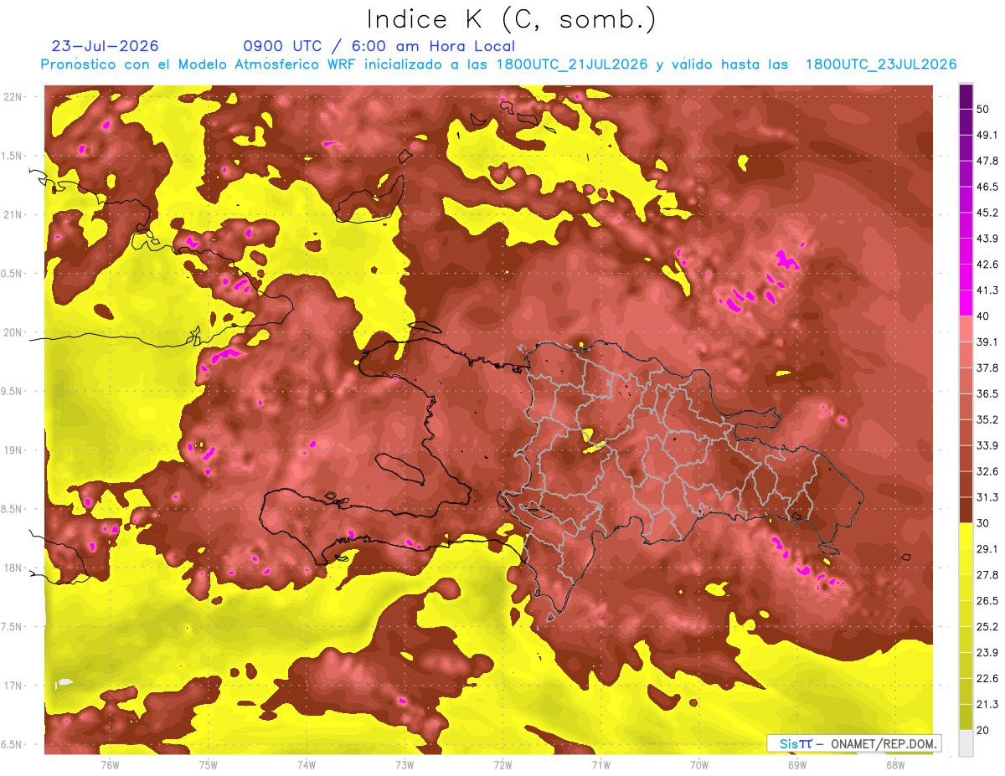1005x776 pixels.
Task: Click colorbar label "26.5"
Action: click(x=987, y=600)
